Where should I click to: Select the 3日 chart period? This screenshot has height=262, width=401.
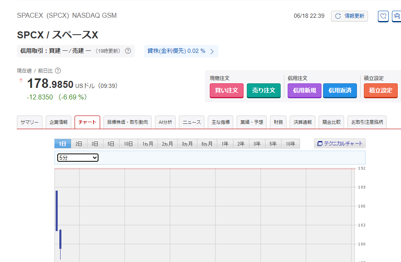[x=95, y=144]
